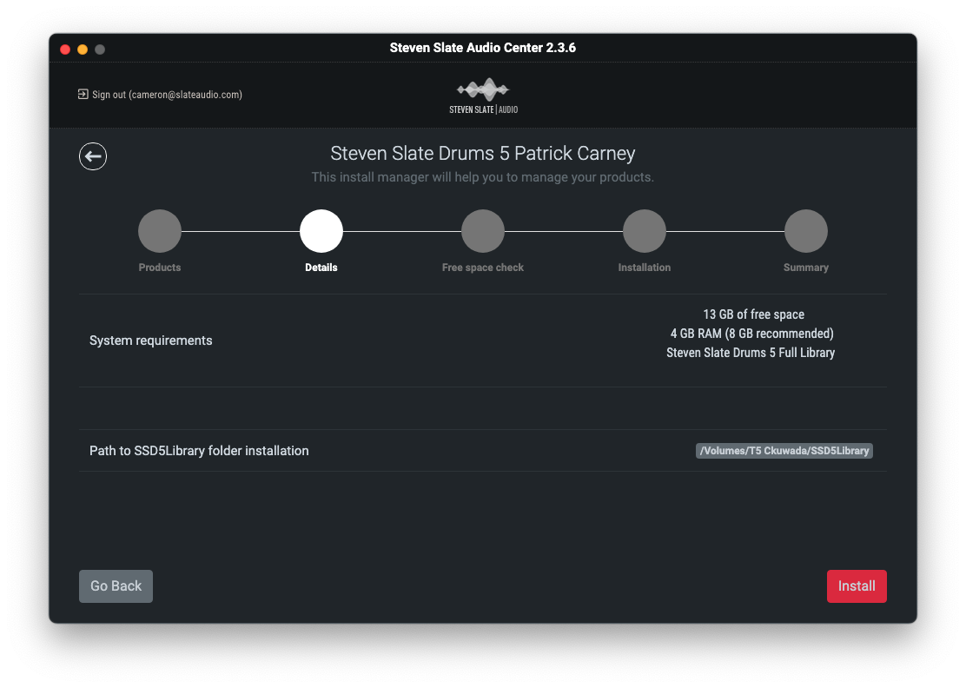Image resolution: width=966 pixels, height=688 pixels.
Task: Click the red Install button
Action: click(857, 586)
